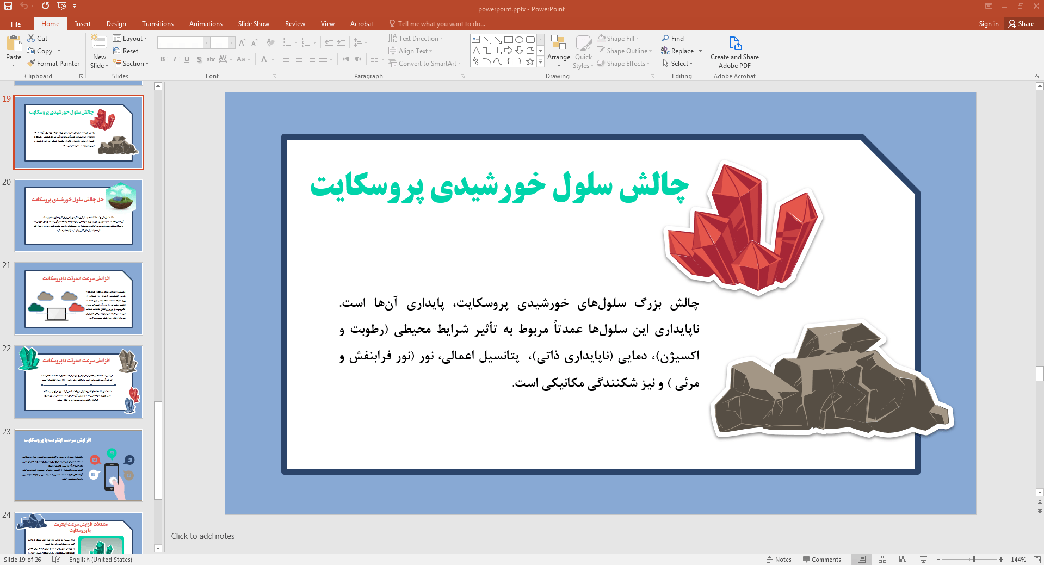Open the Animations tab

point(206,24)
